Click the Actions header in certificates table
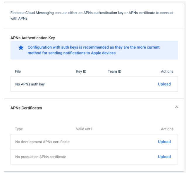Viewport: 186px width, 173px height. 167,129
